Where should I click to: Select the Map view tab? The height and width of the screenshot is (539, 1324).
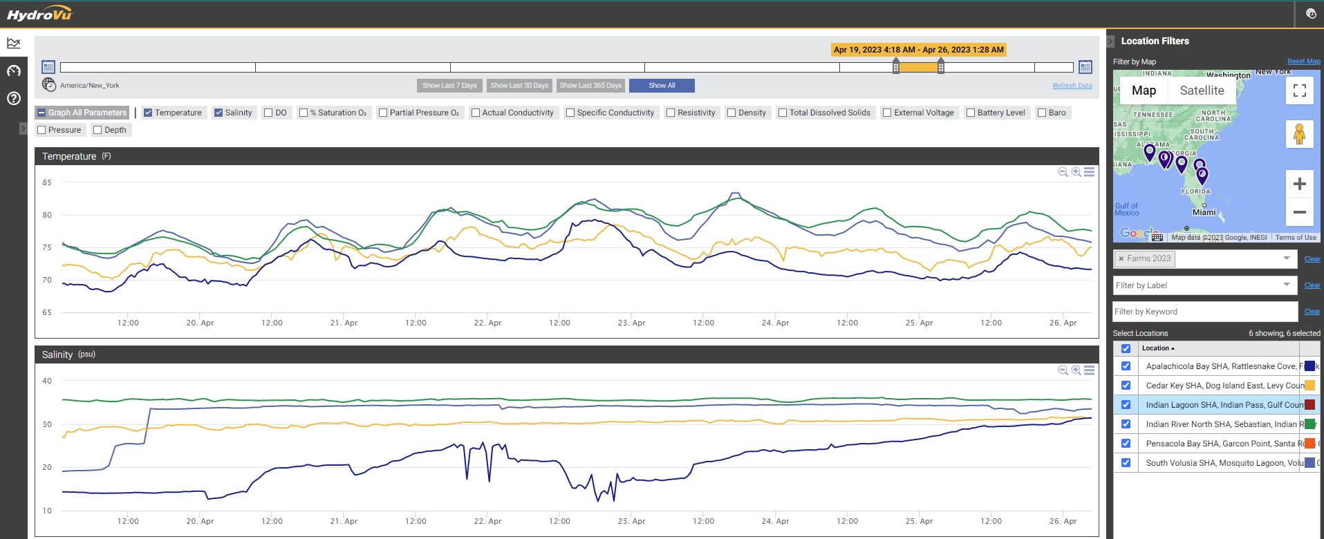(x=1144, y=91)
